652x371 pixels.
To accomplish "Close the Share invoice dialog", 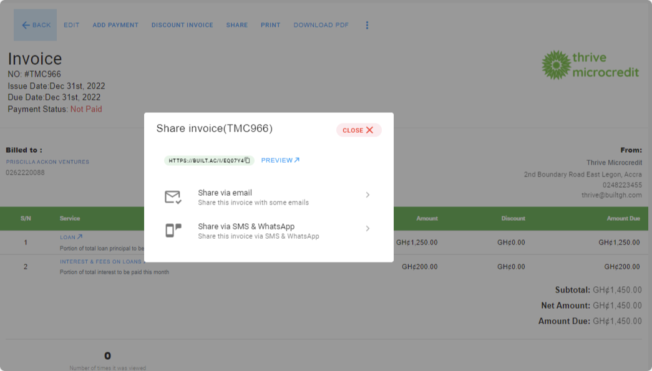I will [x=358, y=130].
